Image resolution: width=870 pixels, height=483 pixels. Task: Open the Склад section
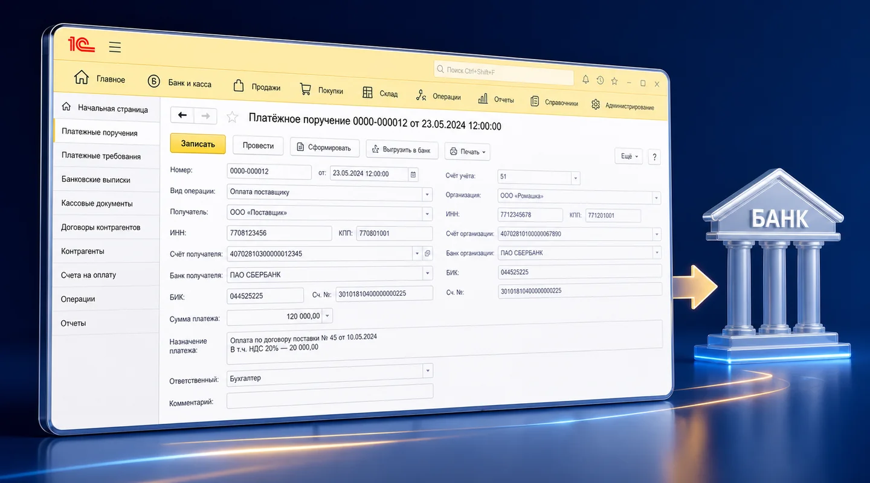tap(380, 93)
